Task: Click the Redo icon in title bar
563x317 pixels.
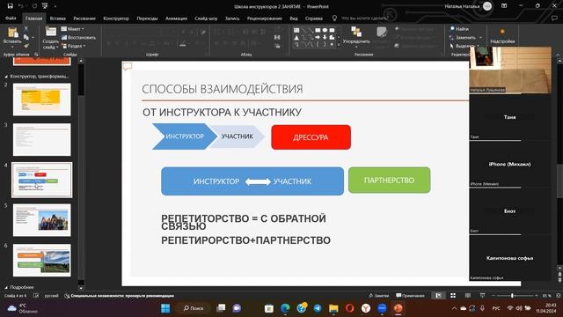Action: tap(34, 6)
